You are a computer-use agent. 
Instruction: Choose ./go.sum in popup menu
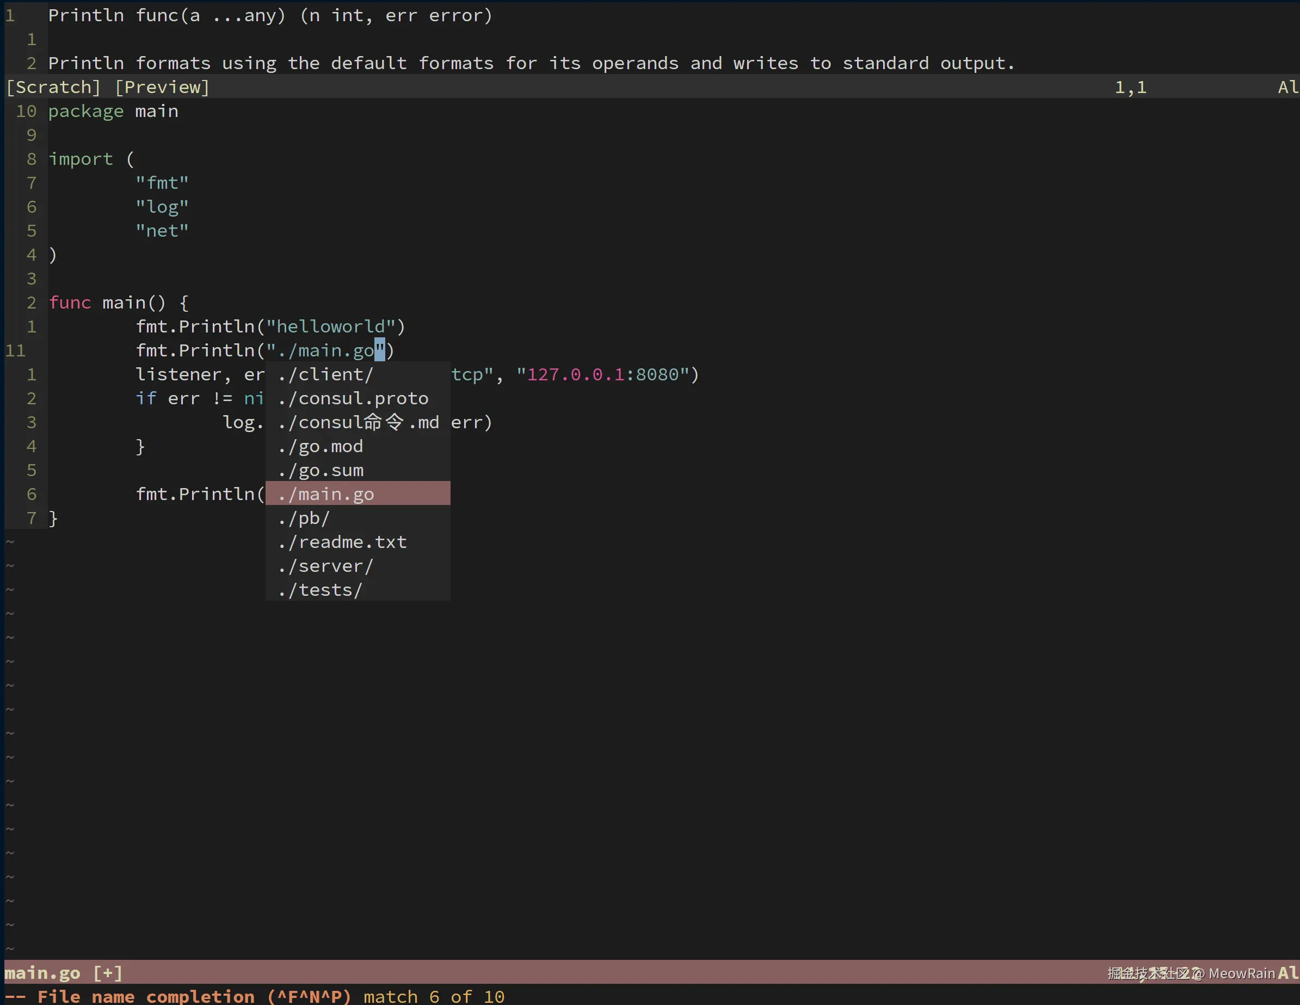tap(321, 470)
